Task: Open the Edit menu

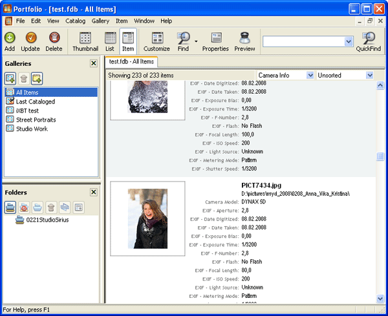Action: tap(36, 21)
